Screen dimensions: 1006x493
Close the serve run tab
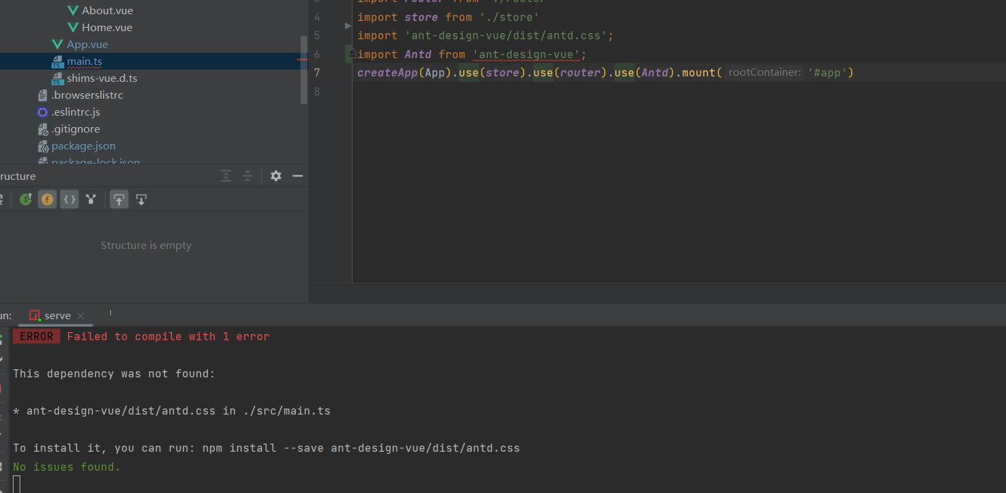pyautogui.click(x=81, y=316)
